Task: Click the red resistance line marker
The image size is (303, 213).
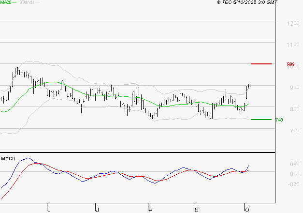Action: 261,64
